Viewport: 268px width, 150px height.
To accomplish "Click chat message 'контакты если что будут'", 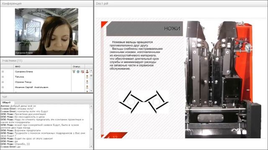I will 33,111.
